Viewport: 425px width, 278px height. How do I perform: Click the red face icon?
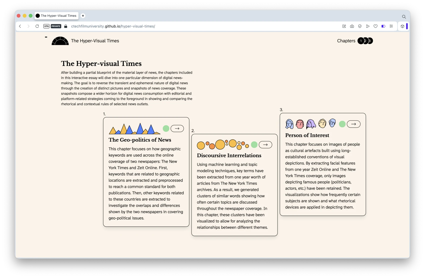(x=300, y=124)
